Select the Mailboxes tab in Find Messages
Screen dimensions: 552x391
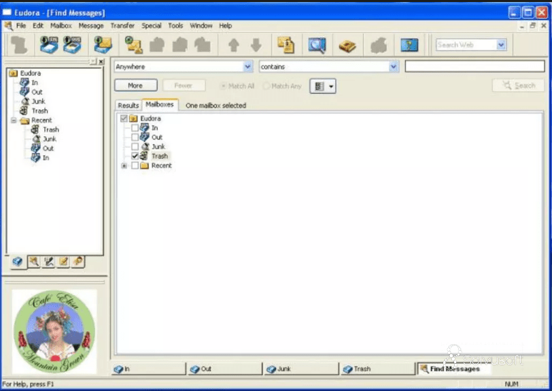(x=160, y=105)
